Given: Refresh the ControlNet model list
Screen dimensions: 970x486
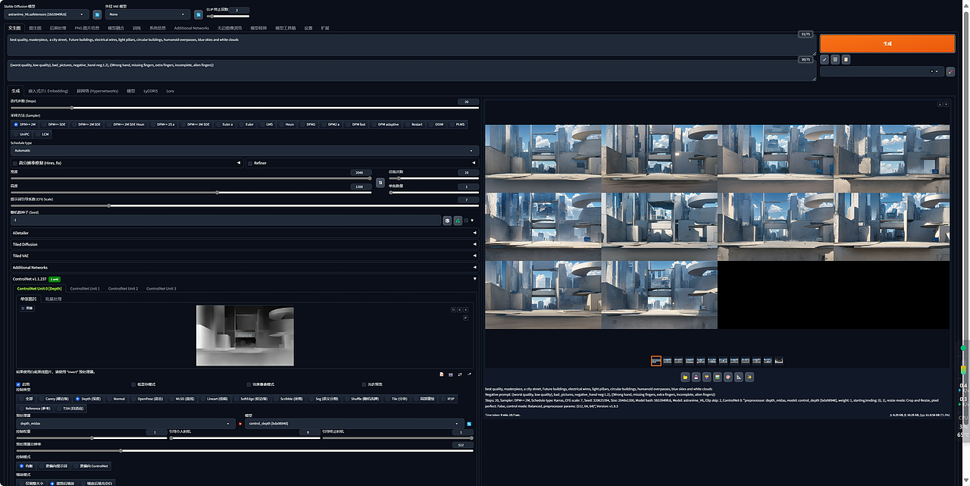Looking at the screenshot, I should pyautogui.click(x=469, y=424).
